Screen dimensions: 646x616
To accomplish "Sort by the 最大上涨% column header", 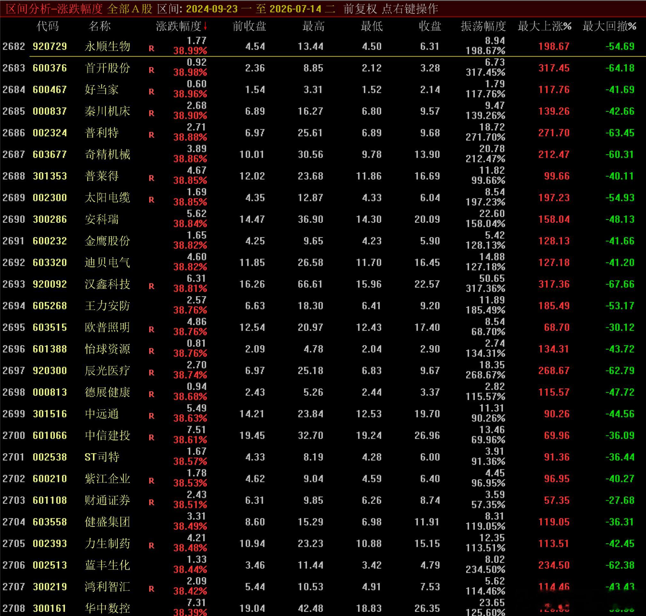I will 545,26.
